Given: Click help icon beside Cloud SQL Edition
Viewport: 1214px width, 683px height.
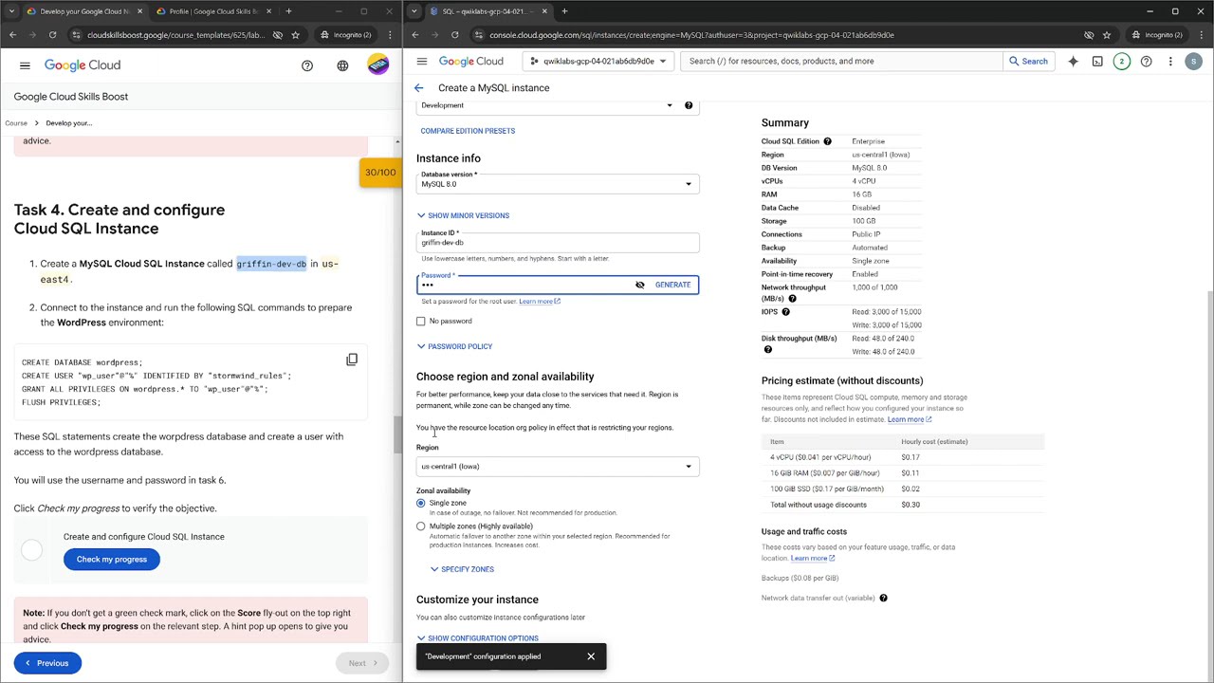Looking at the screenshot, I should tap(827, 141).
